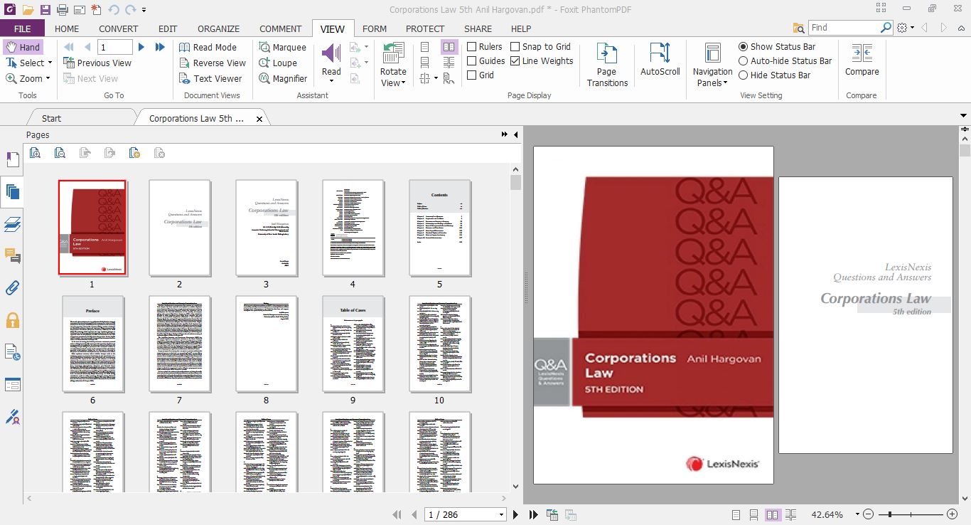The image size is (971, 525).
Task: Activate the Loupe tool
Action: (x=278, y=63)
